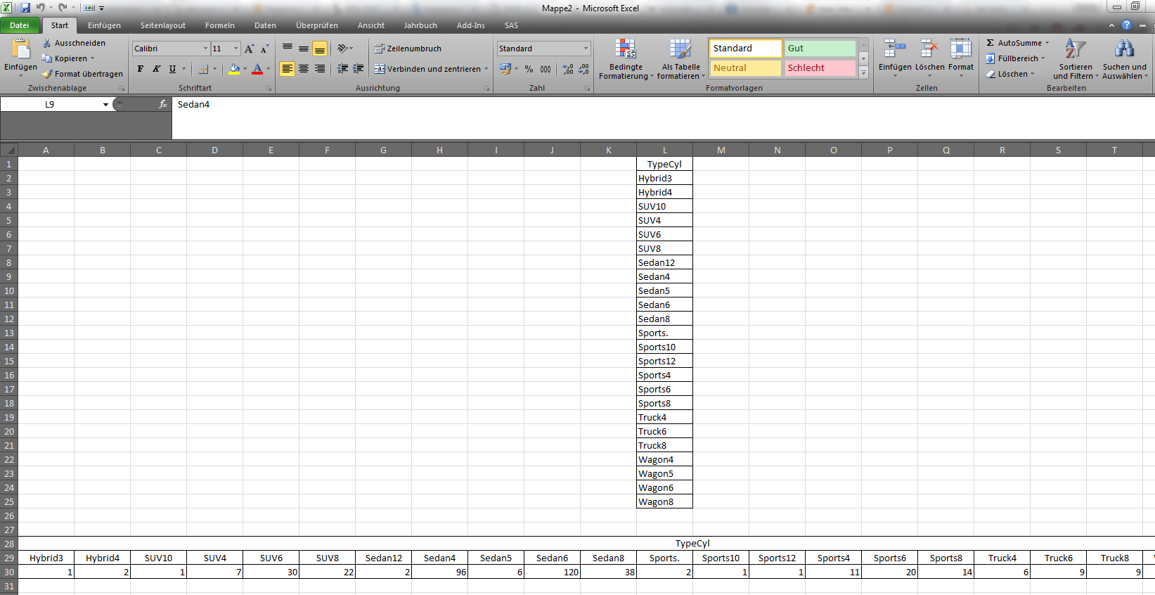Click Zeilenumbruch wrap text
This screenshot has height=595, width=1155.
(408, 49)
